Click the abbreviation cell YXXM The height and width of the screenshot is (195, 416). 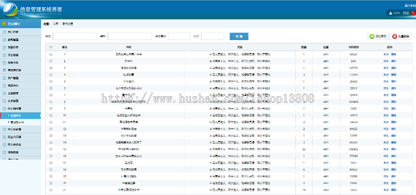pyautogui.click(x=354, y=176)
